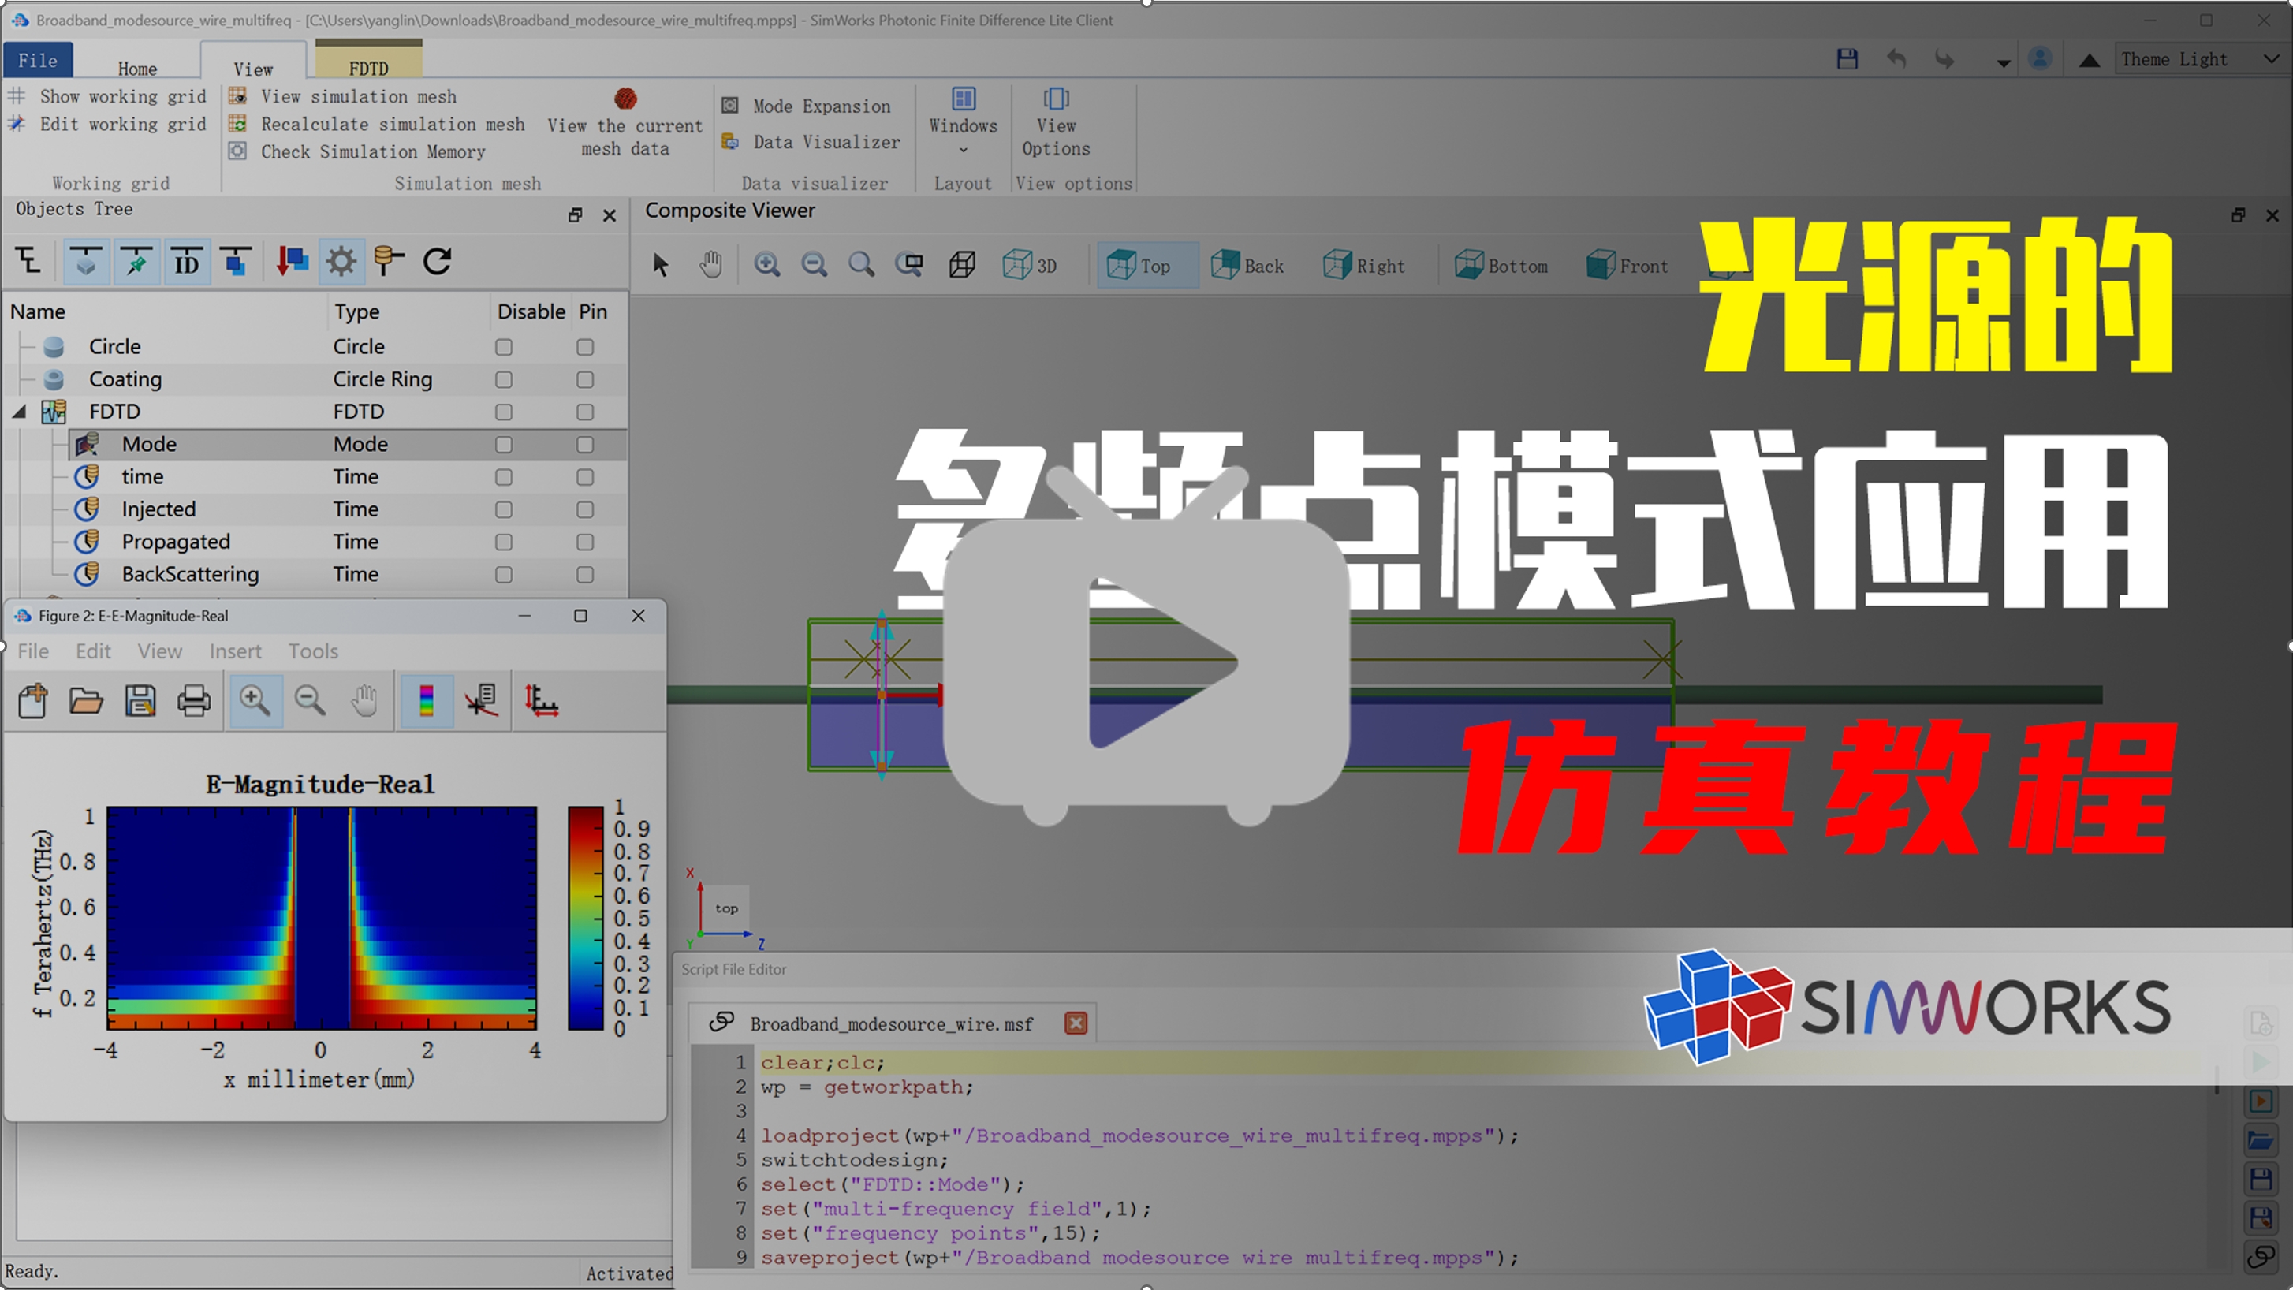2293x1290 pixels.
Task: Switch Composite Viewer to Back view
Action: [1248, 265]
